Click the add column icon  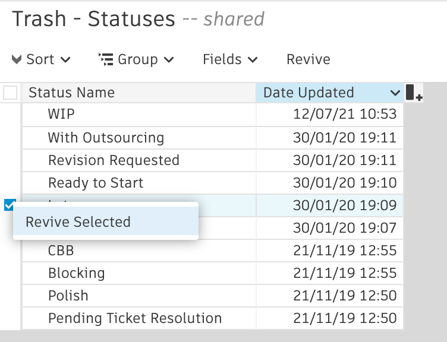click(414, 93)
